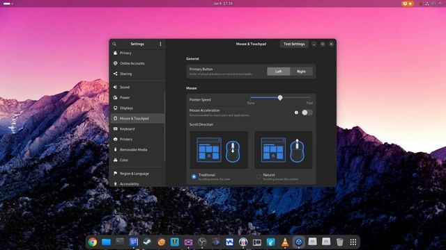Select Traditional scroll direction radio
446x250 pixels.
click(194, 176)
